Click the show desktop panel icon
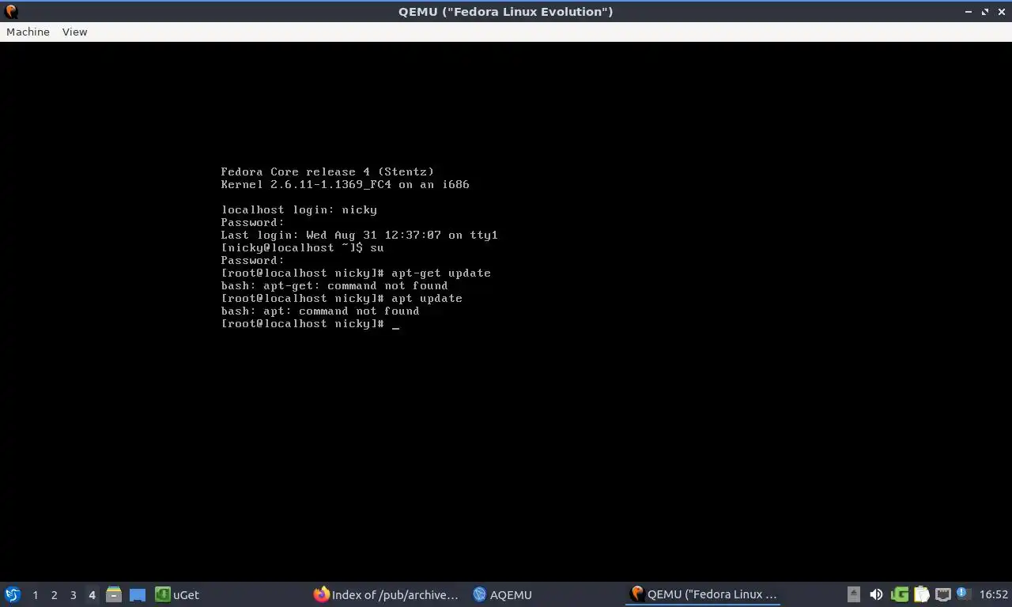 pos(137,594)
